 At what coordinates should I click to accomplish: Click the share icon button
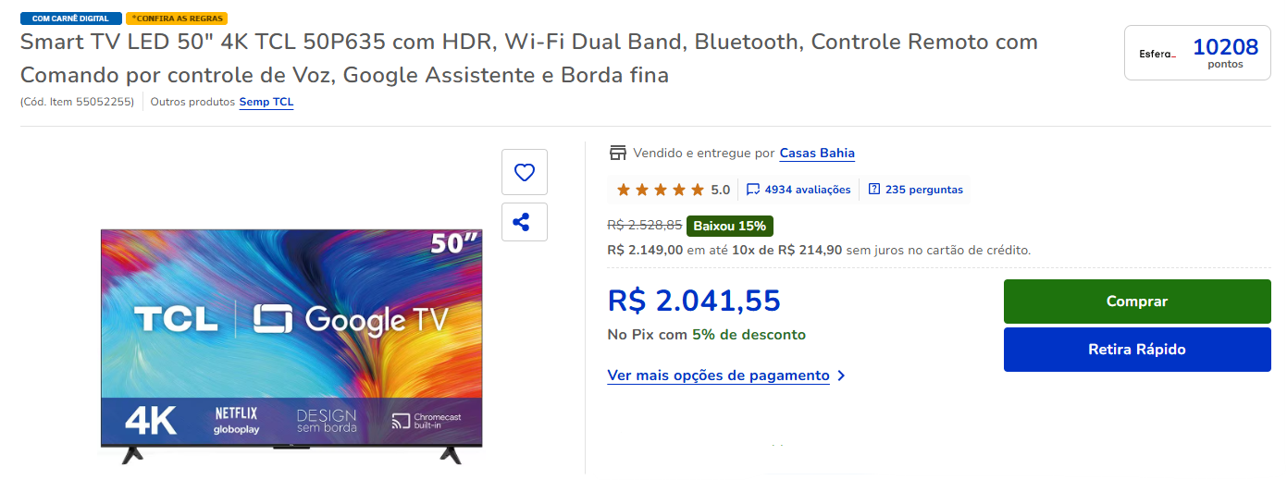click(x=525, y=222)
